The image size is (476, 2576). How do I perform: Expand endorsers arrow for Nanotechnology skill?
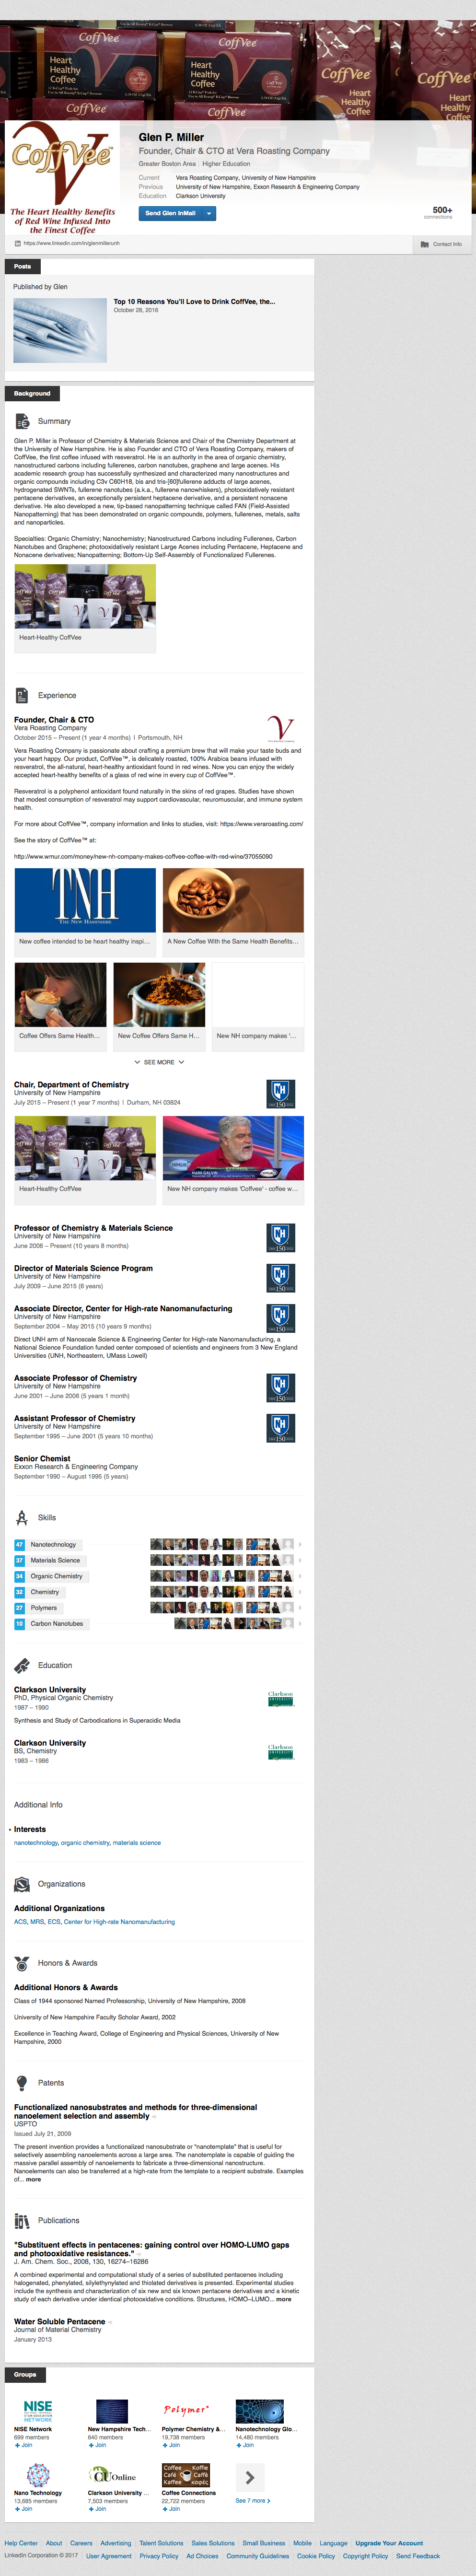(299, 1544)
